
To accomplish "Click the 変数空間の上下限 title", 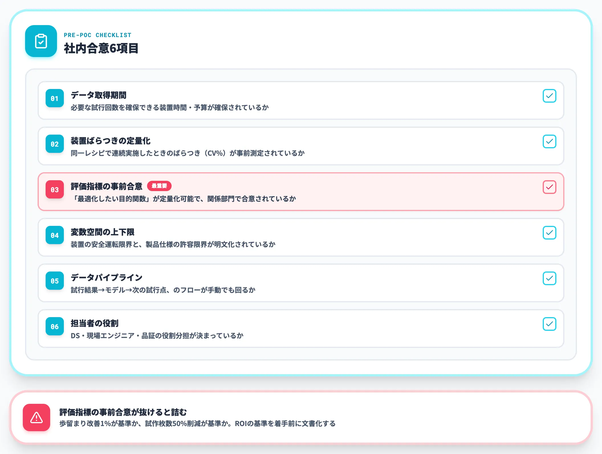I will [103, 232].
